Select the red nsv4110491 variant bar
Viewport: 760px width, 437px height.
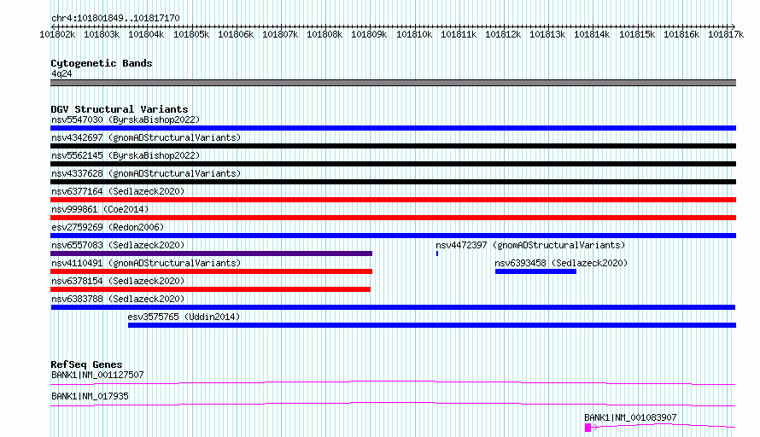[x=211, y=271]
